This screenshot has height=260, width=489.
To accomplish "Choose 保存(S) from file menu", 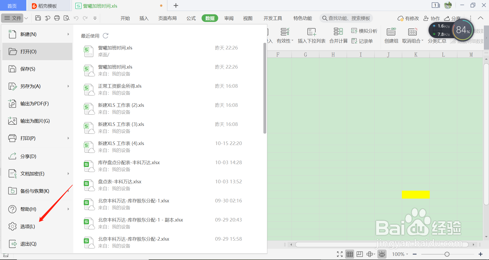I will pyautogui.click(x=37, y=69).
